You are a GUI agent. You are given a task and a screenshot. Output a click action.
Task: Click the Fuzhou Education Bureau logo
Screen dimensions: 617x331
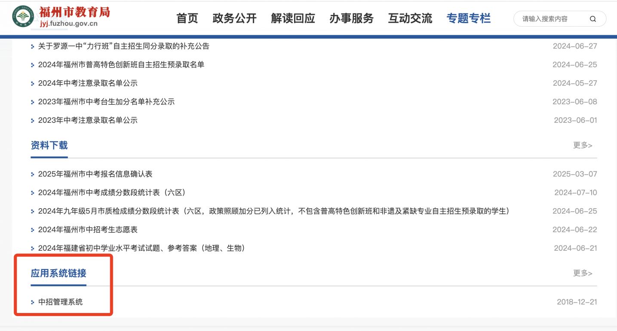coord(23,16)
